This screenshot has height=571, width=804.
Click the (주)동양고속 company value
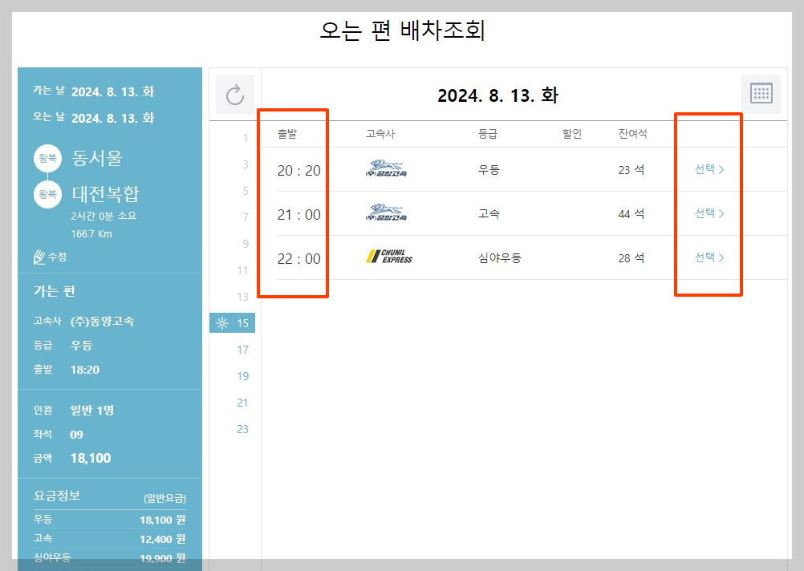click(x=102, y=322)
